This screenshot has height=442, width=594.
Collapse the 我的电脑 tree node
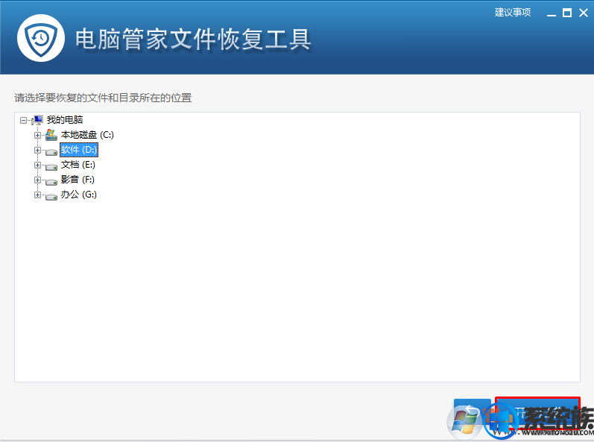click(24, 121)
